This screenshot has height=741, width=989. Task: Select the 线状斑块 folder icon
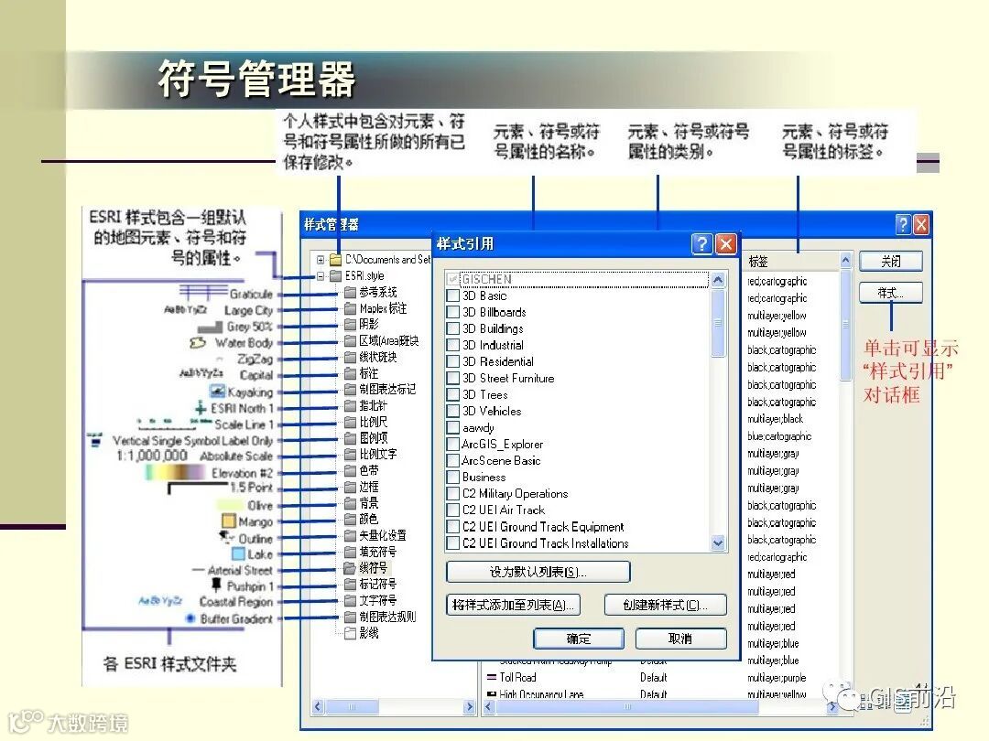pos(350,358)
